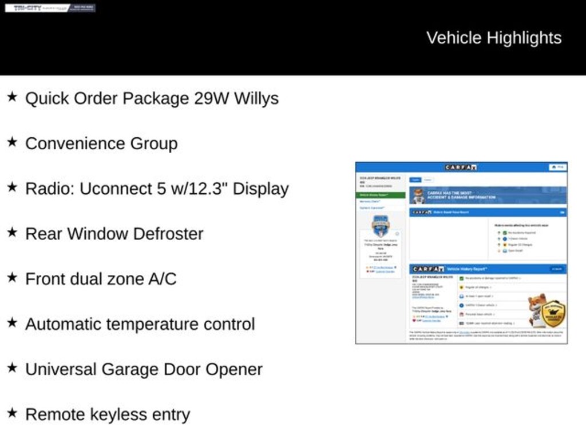Click the CARFAX logo atop the report
Viewport: 586px width, 439px height.
click(x=461, y=167)
